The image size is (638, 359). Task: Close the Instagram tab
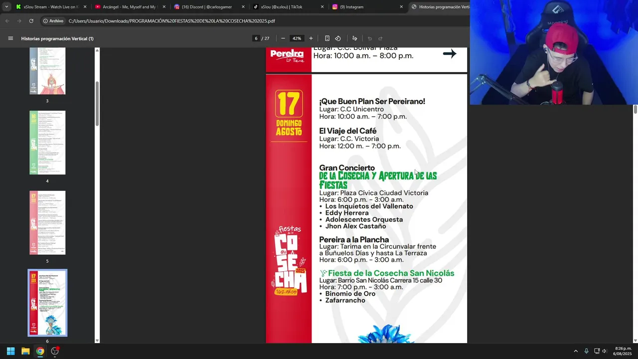click(401, 7)
